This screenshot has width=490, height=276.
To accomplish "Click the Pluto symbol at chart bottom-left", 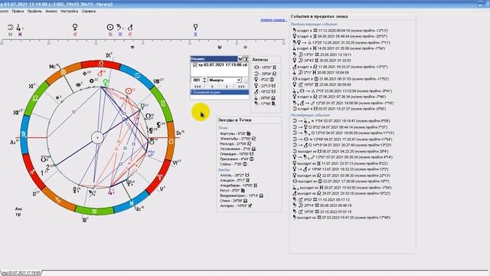I will 75,189.
